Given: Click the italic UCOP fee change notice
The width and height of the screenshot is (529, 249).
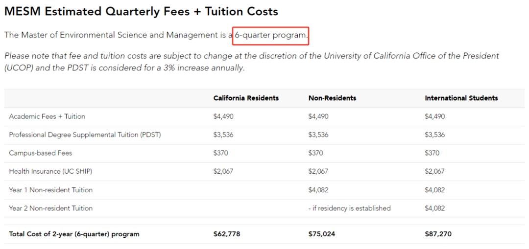Looking at the screenshot, I should 252,62.
